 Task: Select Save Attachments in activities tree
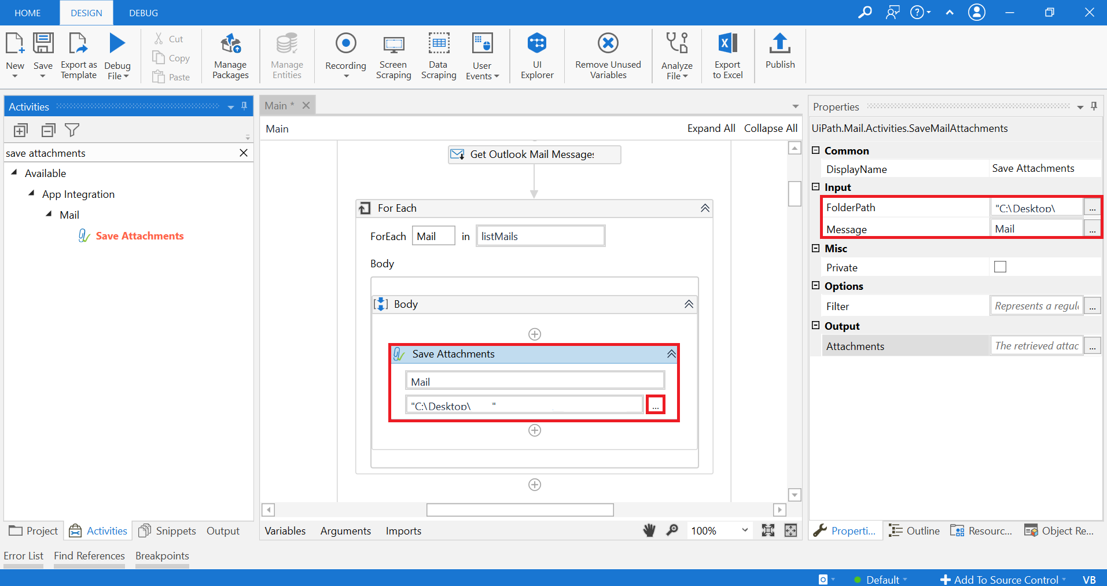(x=139, y=235)
